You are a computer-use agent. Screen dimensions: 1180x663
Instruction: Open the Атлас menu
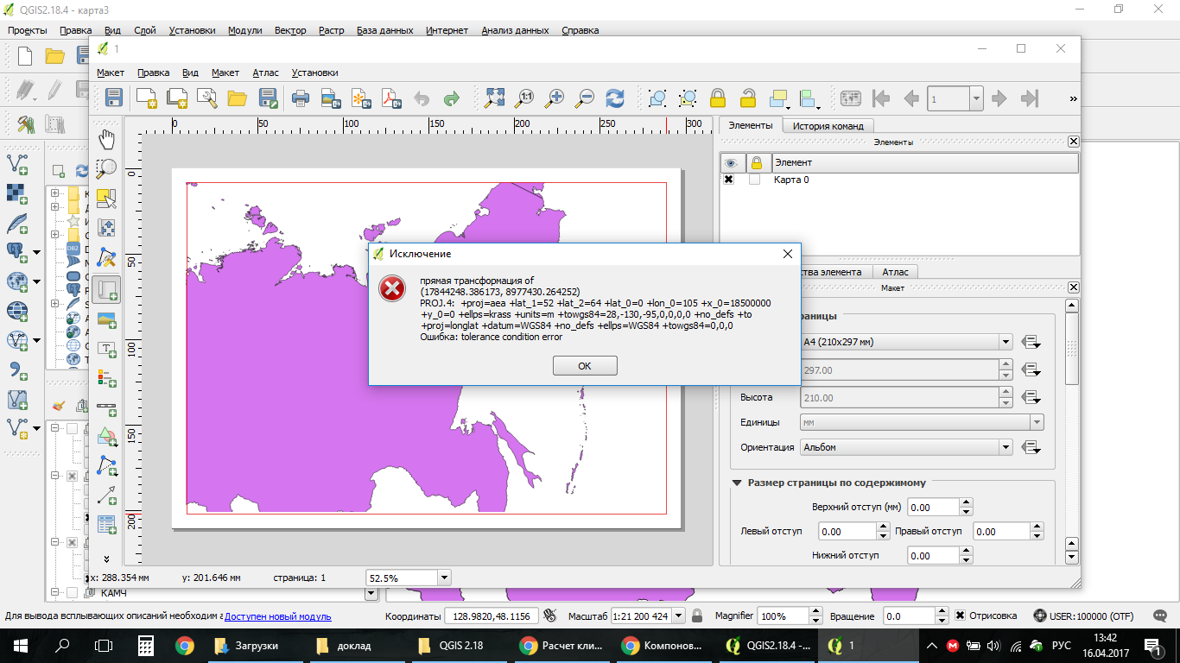pyautogui.click(x=265, y=73)
